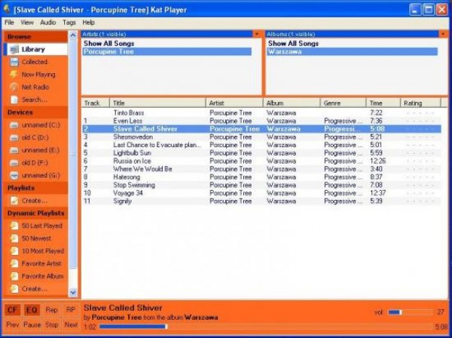The width and height of the screenshot is (452, 338).
Task: Click the Collected disk icon
Action: [14, 62]
